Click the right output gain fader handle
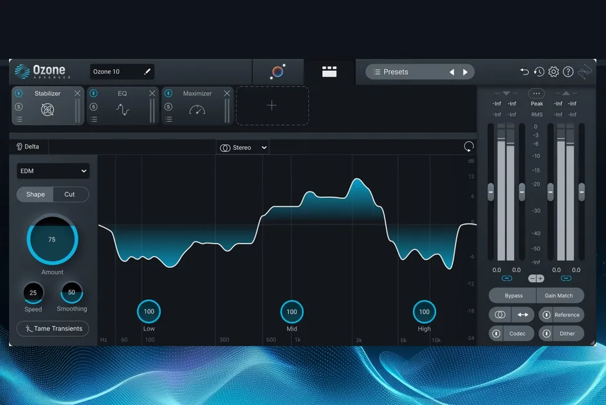The height and width of the screenshot is (405, 606). click(x=582, y=192)
